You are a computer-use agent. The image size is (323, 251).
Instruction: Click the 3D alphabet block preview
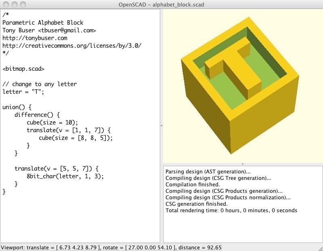click(240, 85)
